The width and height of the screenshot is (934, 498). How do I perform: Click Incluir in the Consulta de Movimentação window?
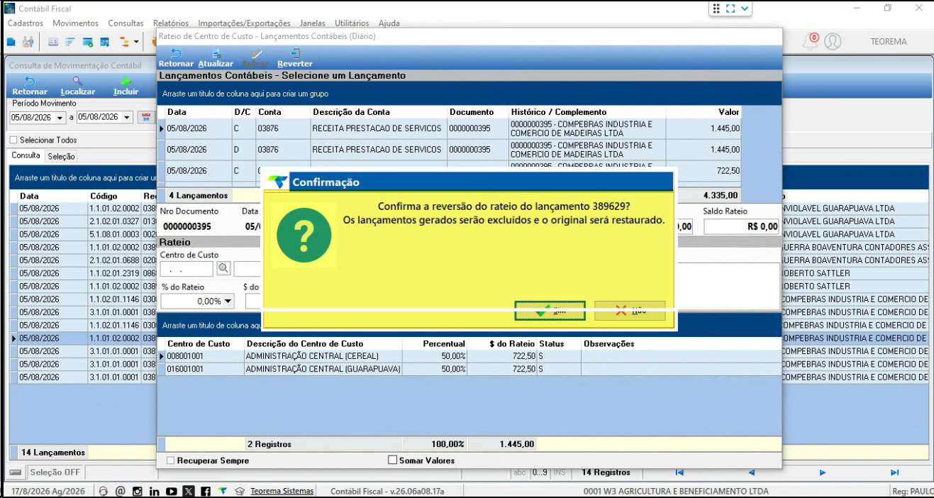click(126, 86)
